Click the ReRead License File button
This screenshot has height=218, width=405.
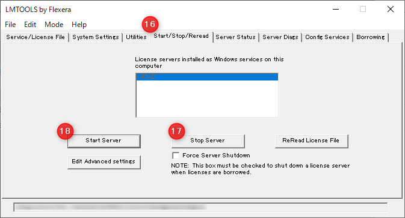tap(312, 141)
